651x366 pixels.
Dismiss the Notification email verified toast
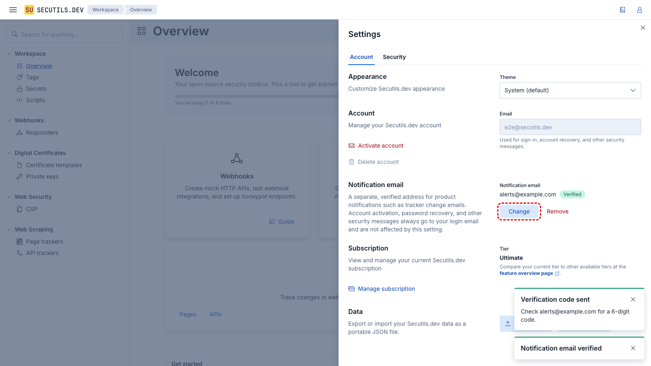633,348
